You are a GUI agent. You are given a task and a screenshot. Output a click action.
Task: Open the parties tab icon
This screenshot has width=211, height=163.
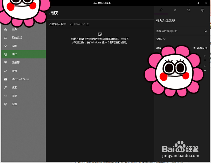(175, 10)
